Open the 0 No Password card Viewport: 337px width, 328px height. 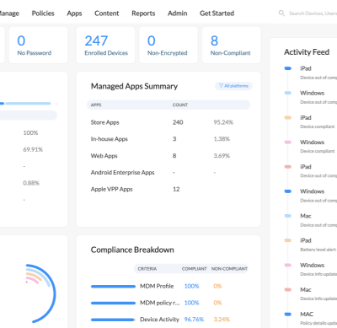(38, 45)
